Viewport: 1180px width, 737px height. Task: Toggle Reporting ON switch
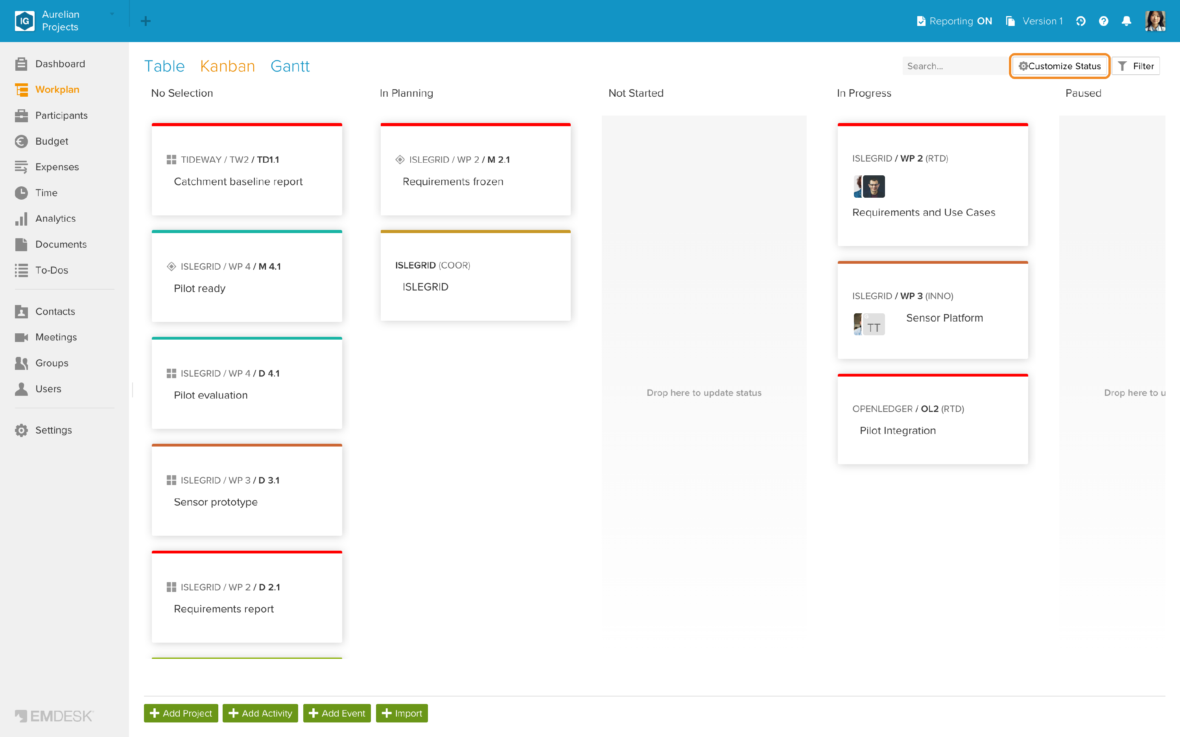(954, 21)
